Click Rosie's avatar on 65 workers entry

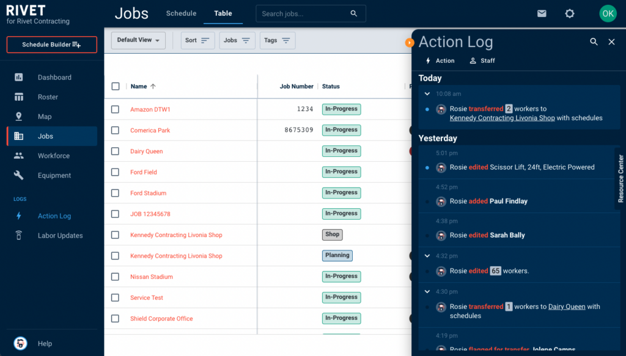pyautogui.click(x=441, y=271)
